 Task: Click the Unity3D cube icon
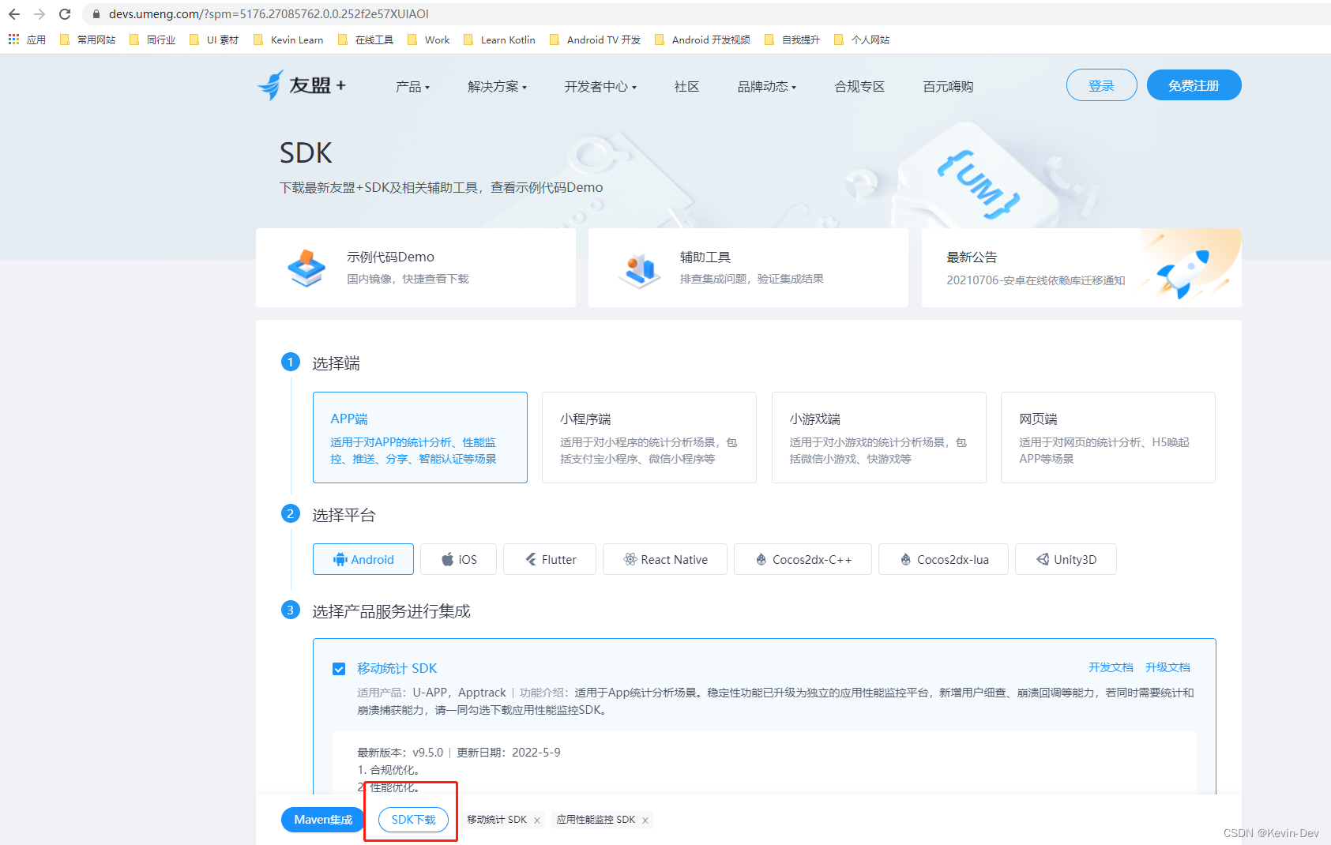1043,559
